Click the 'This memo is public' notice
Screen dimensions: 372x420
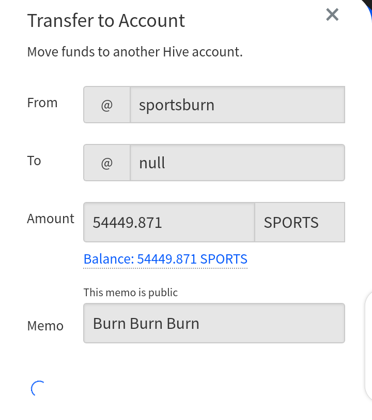[130, 293]
